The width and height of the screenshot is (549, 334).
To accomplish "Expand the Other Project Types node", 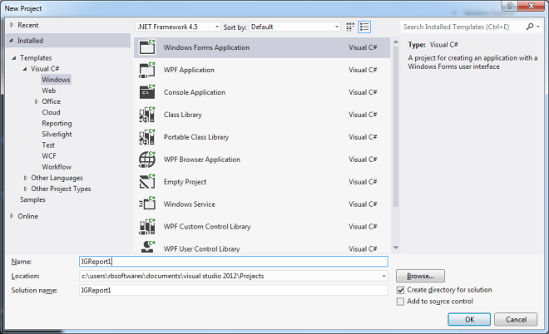I will 25,189.
